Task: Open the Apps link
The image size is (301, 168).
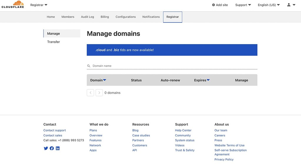Action: (93, 150)
